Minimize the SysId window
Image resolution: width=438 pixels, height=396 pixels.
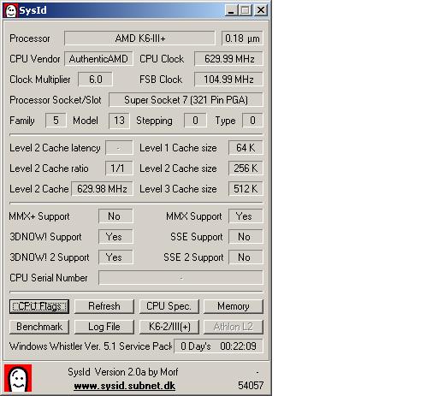point(231,10)
